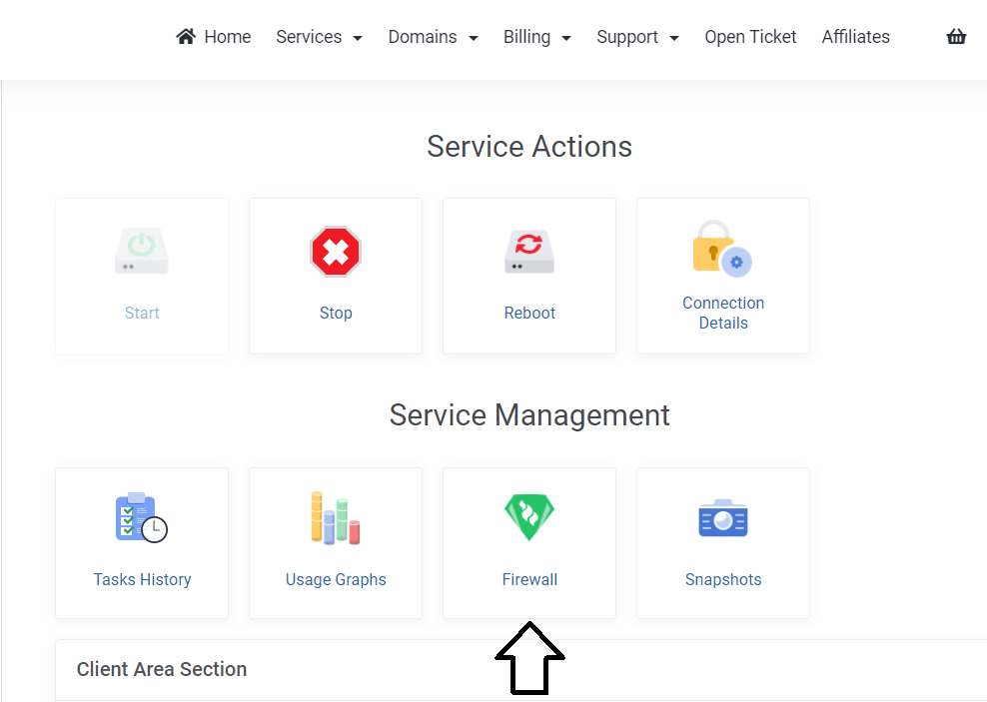Expand the Services dropdown menu

[319, 37]
